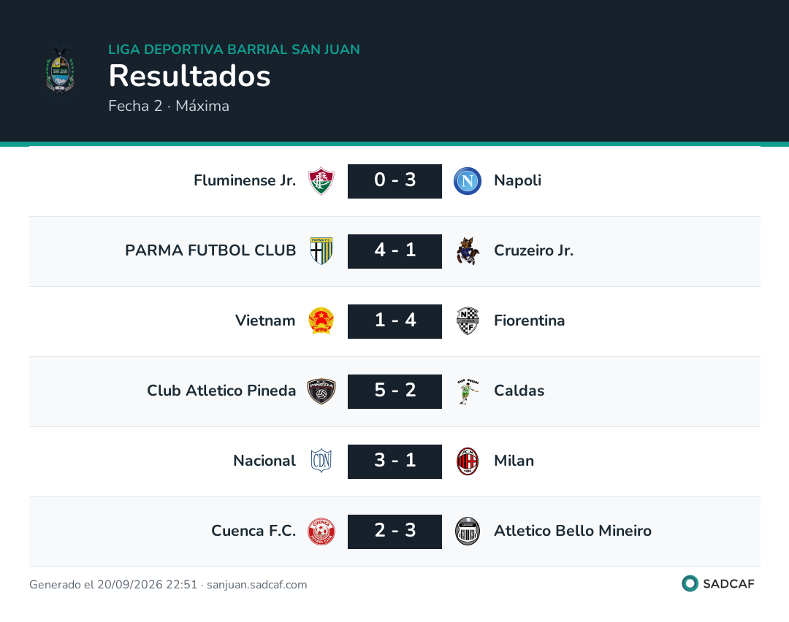Select the Cuenca F.C. red badge
Image resolution: width=789 pixels, height=622 pixels.
click(321, 531)
